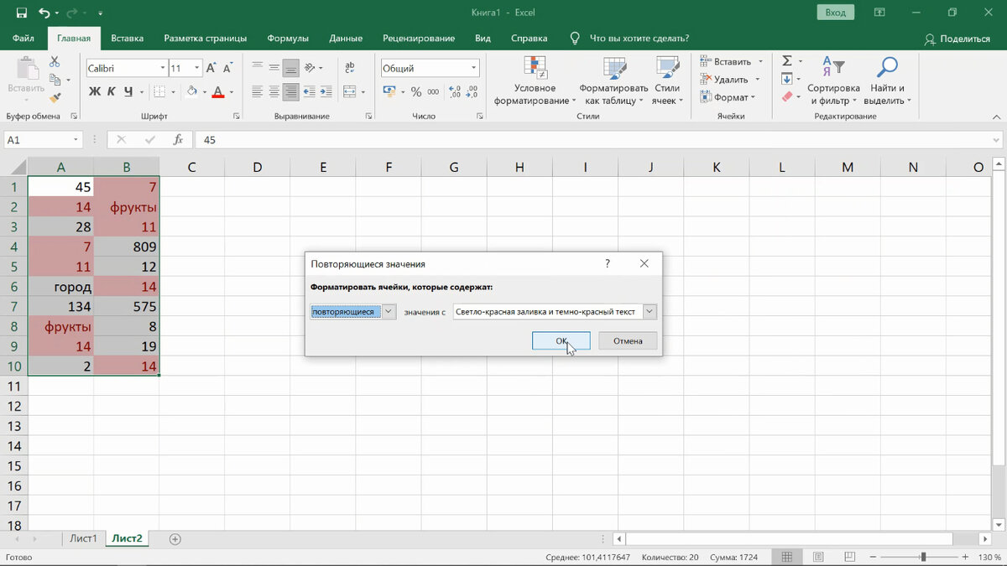
Task: Toggle wrap text icon
Action: point(349,68)
